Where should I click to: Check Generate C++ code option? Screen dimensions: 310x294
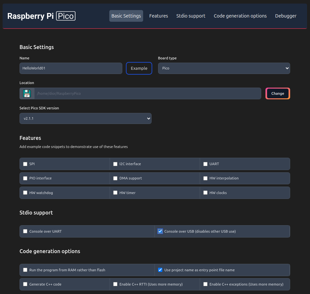click(x=25, y=284)
